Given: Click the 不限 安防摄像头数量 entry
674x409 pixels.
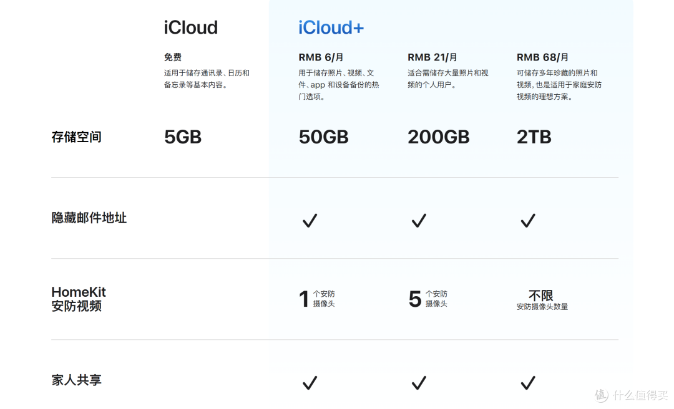Looking at the screenshot, I should click(x=542, y=299).
